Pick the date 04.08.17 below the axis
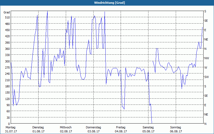214x134 pixels. (x=121, y=131)
